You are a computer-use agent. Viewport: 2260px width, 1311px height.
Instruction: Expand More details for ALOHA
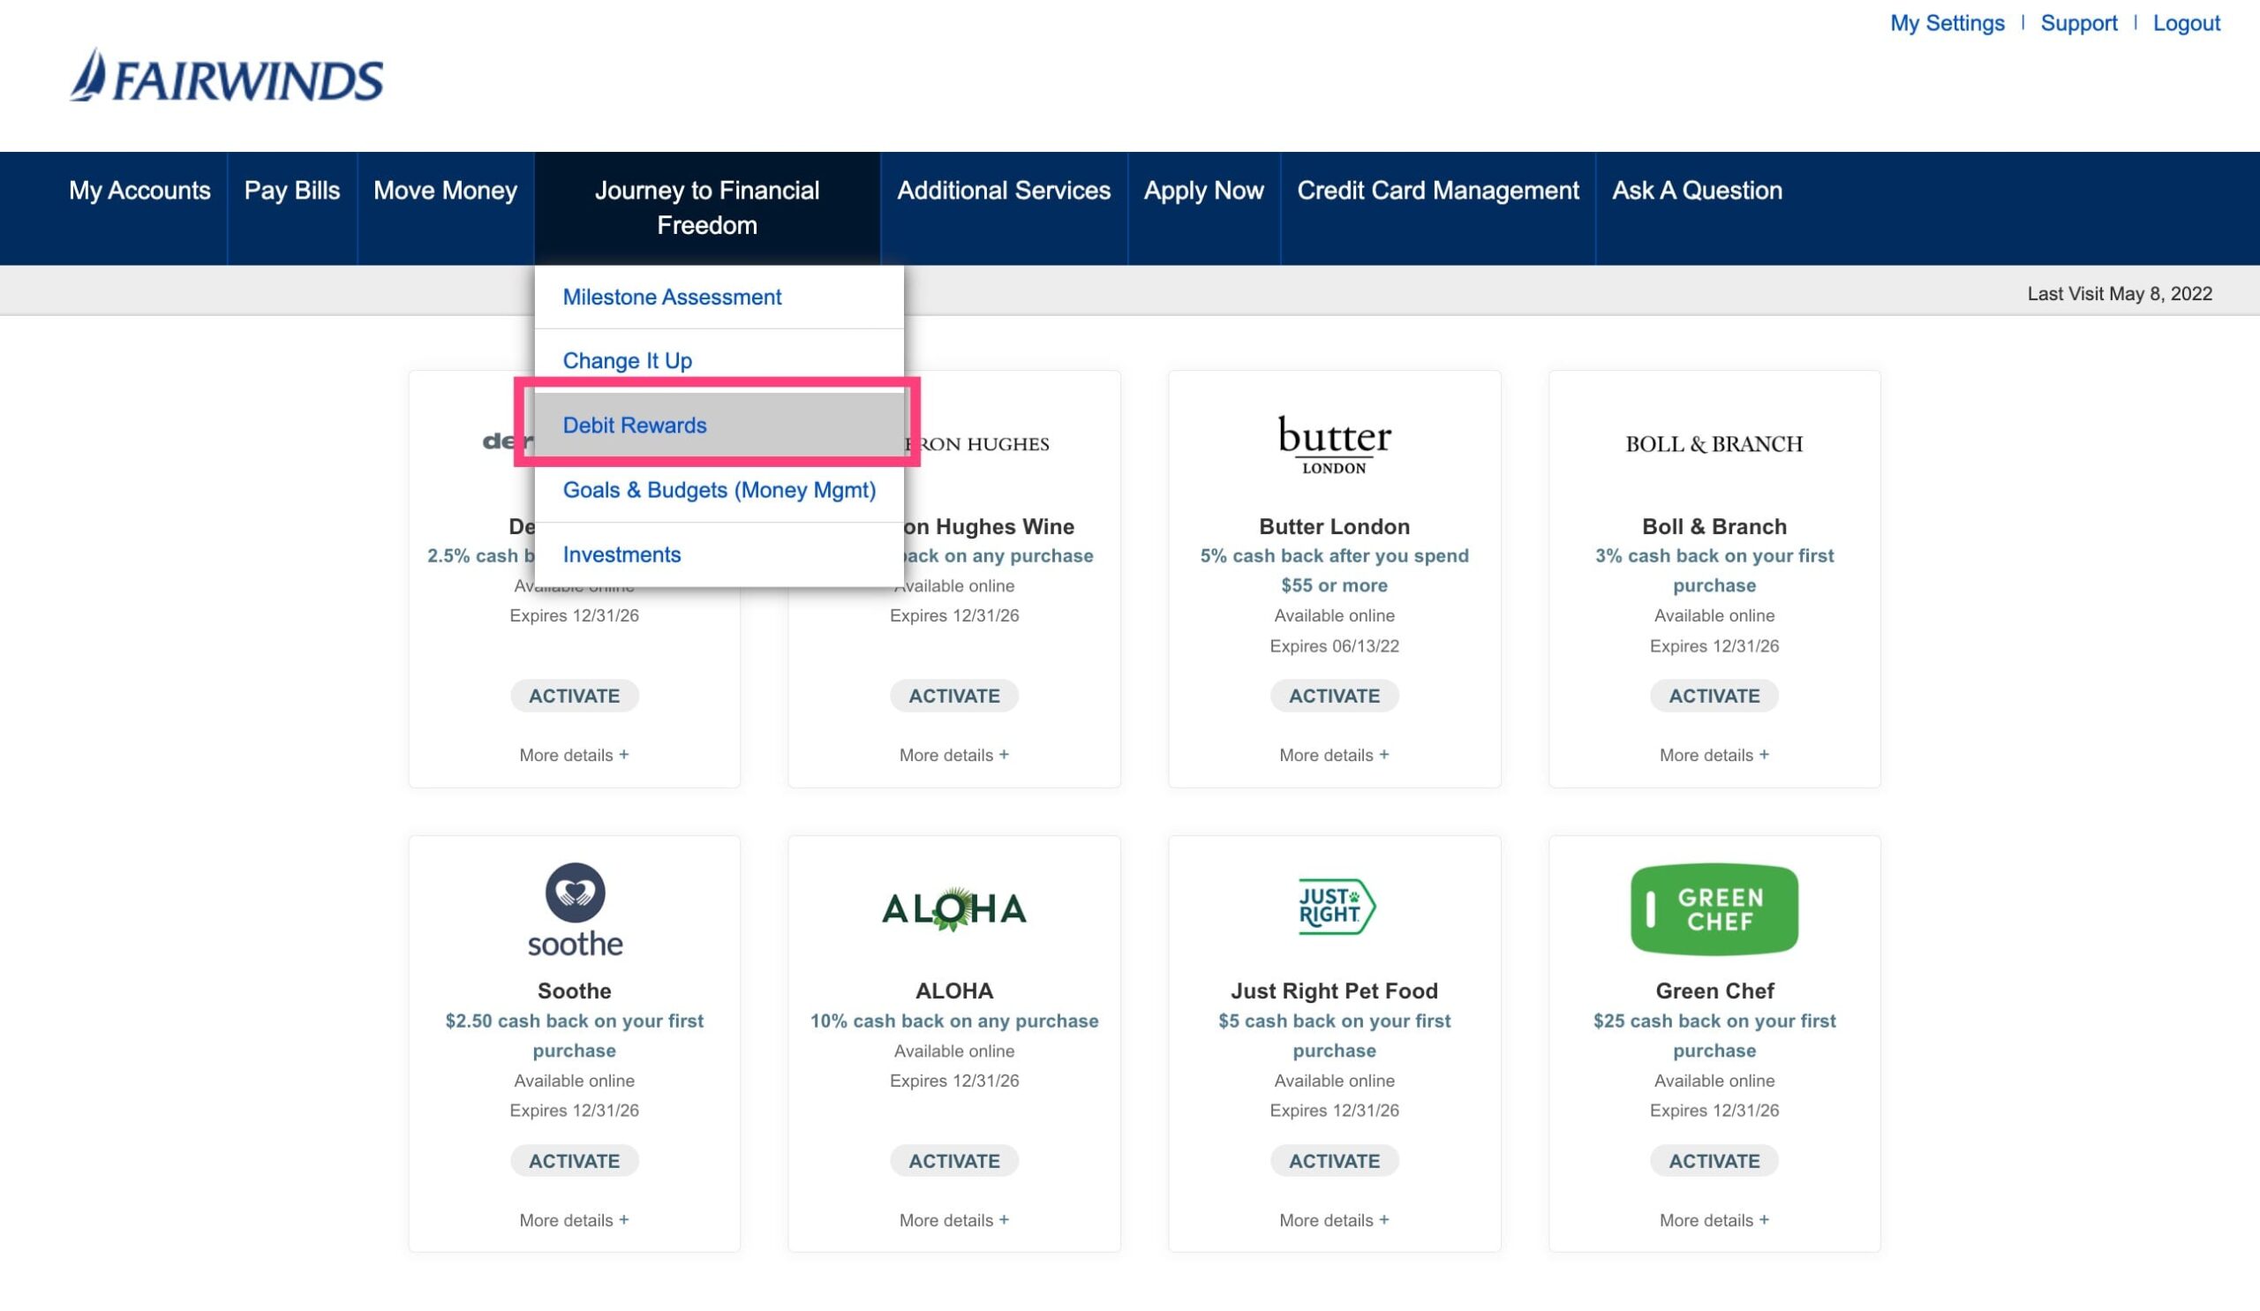point(953,1219)
